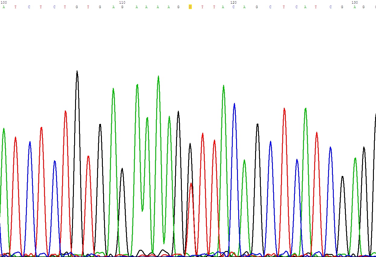Select the blue C base under 120
The width and height of the screenshot is (376, 257).
tap(233, 7)
